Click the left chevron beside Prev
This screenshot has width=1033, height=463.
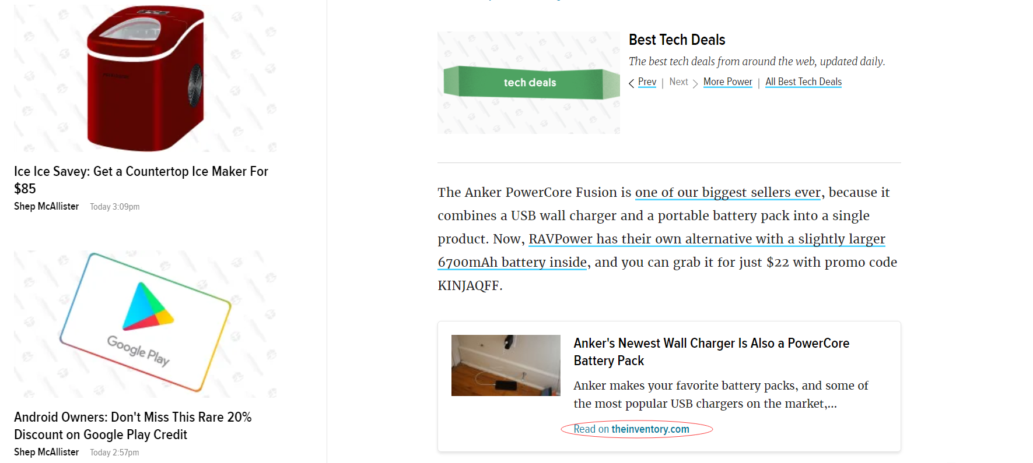(631, 83)
